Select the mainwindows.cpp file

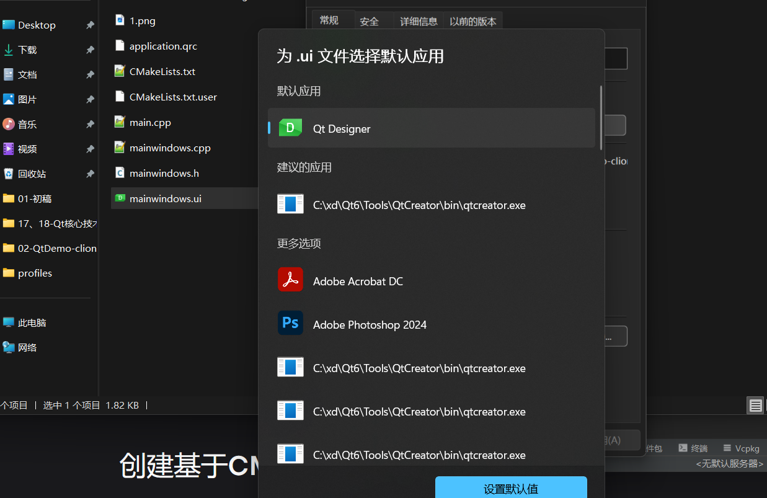point(162,148)
